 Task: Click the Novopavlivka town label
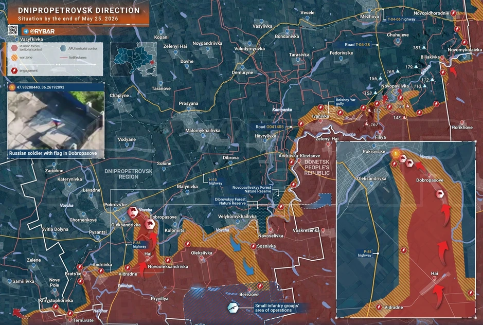click(x=395, y=86)
